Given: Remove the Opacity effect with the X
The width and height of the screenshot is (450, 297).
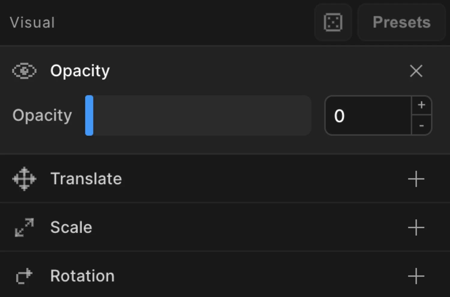Looking at the screenshot, I should (x=416, y=71).
